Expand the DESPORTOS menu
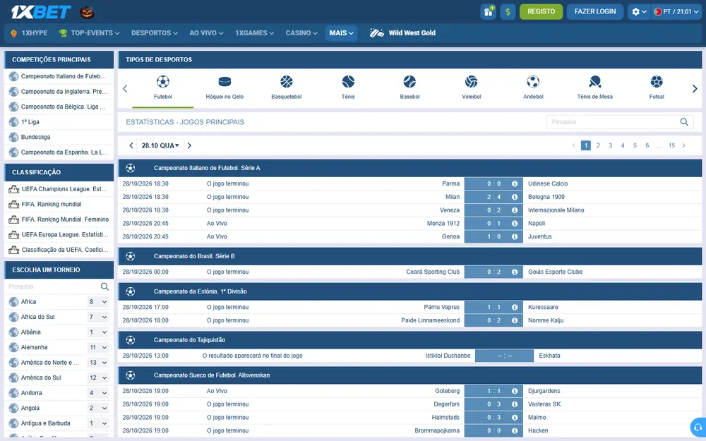Image resolution: width=706 pixels, height=441 pixels. click(155, 33)
